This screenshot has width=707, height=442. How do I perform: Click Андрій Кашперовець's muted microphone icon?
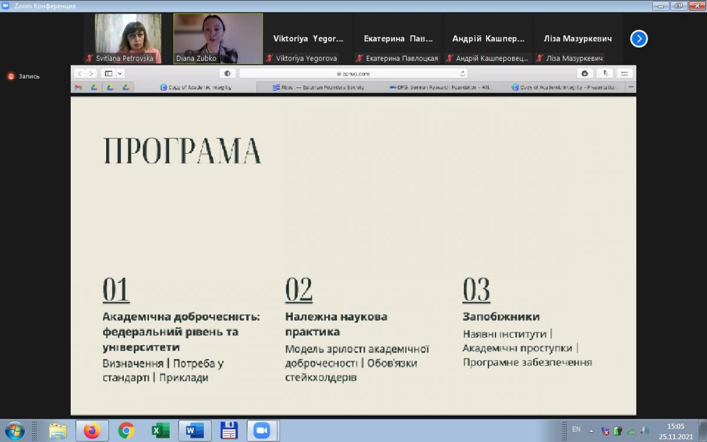(450, 58)
